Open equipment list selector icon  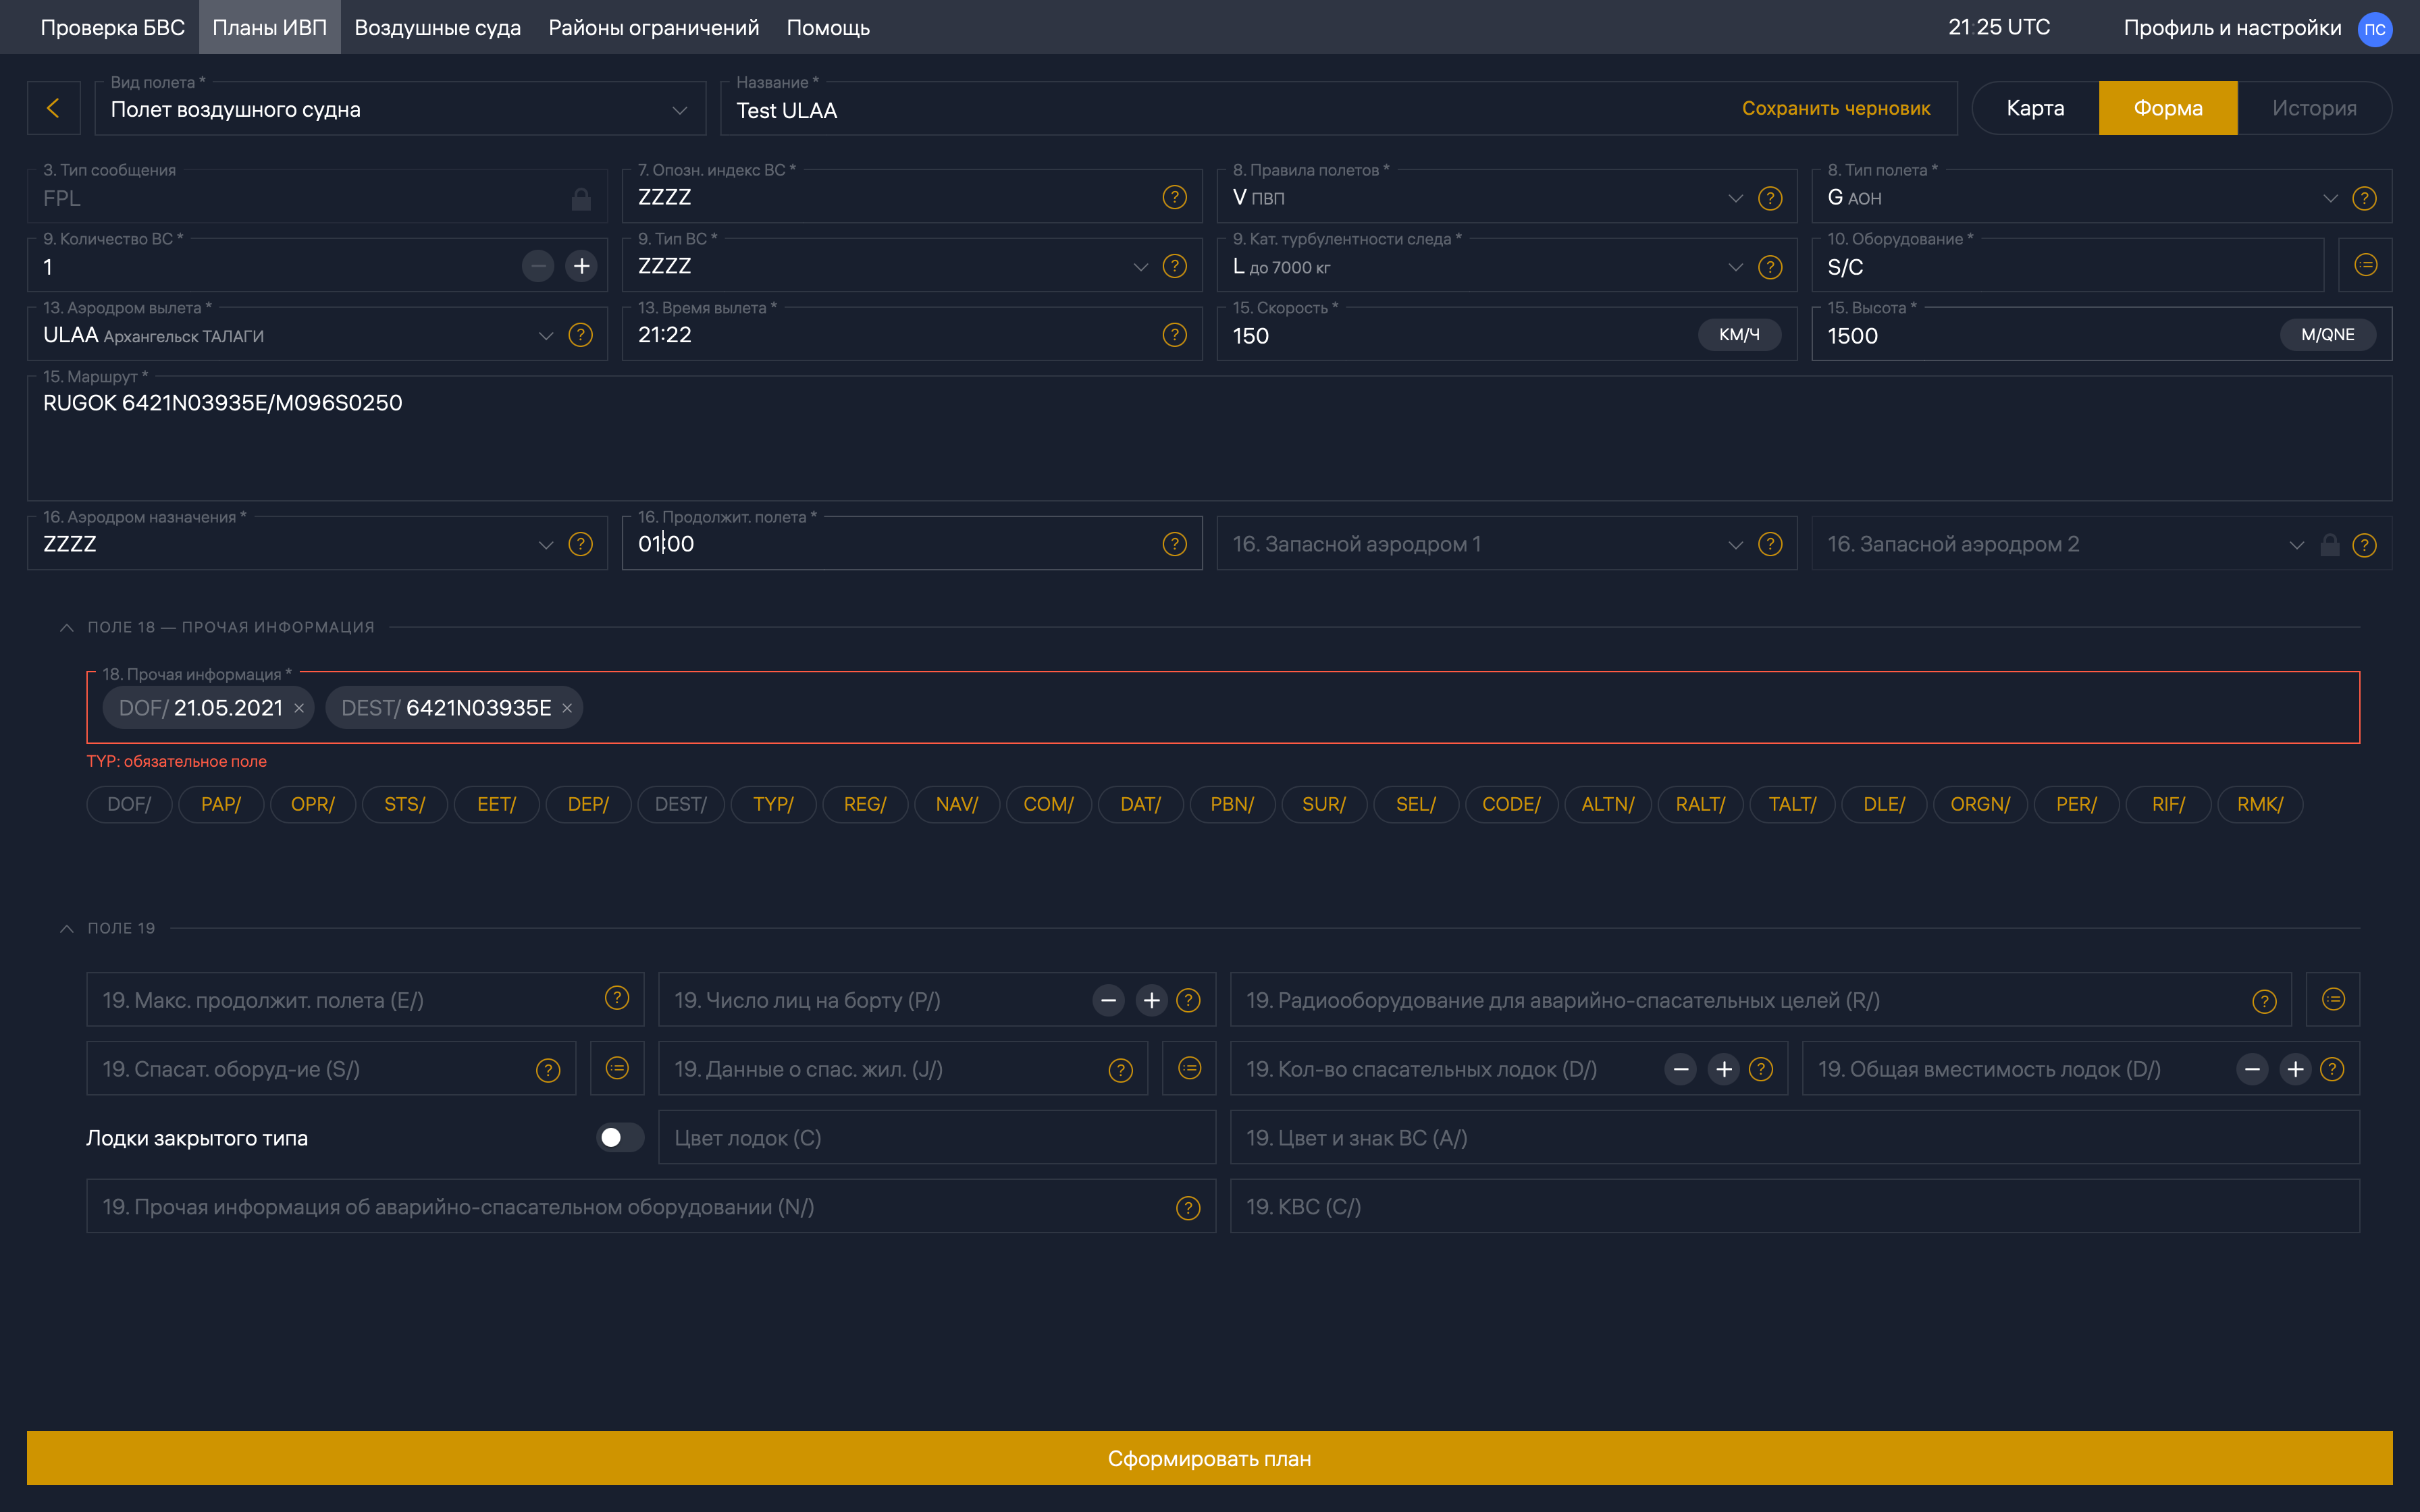(2365, 265)
